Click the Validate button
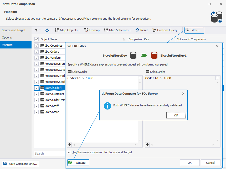Viewport: 226px width, 169px height. (78, 162)
